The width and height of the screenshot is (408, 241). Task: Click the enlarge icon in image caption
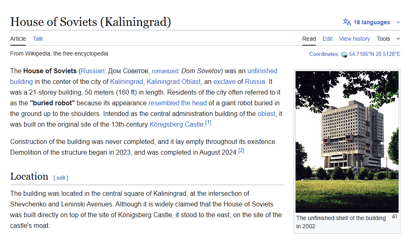point(394,217)
